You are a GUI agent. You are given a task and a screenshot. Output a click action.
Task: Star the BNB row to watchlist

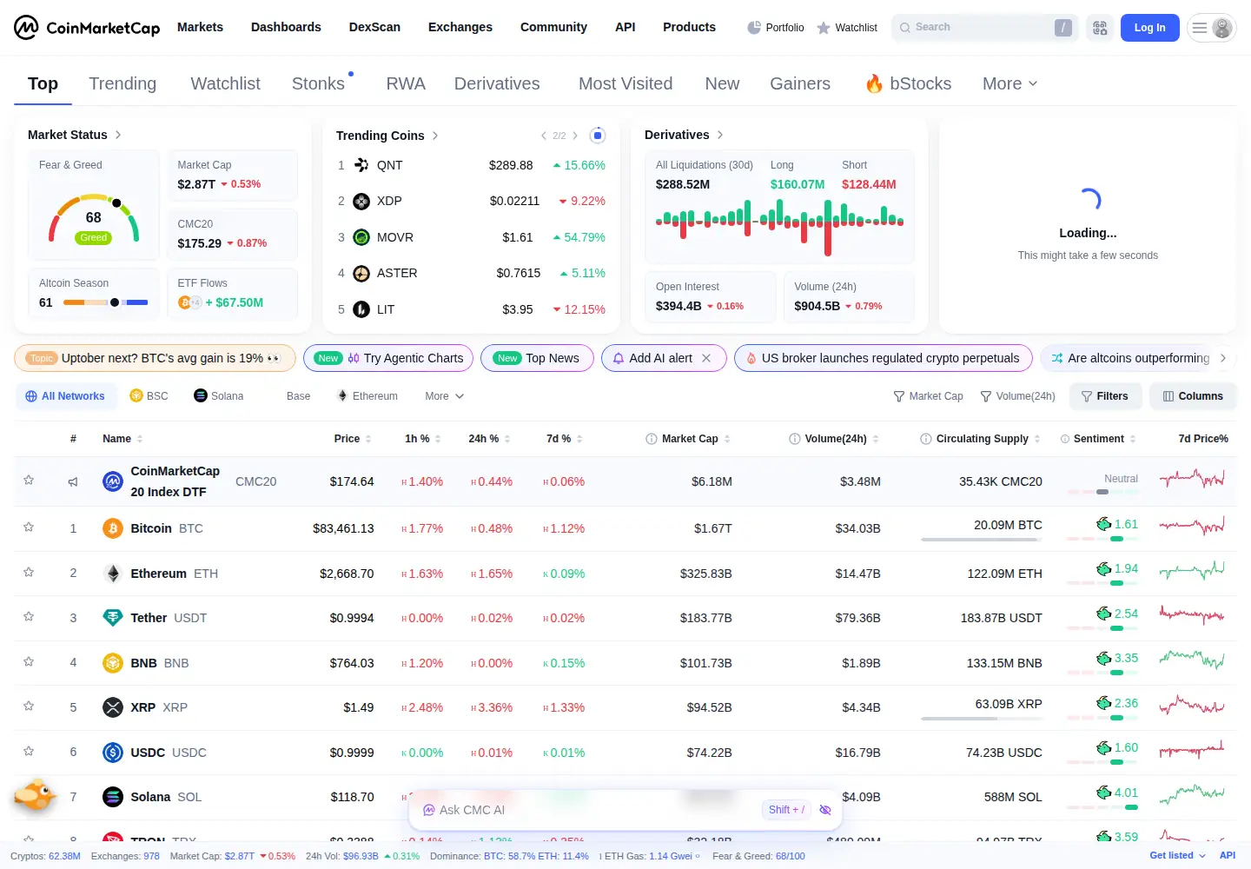pyautogui.click(x=29, y=661)
